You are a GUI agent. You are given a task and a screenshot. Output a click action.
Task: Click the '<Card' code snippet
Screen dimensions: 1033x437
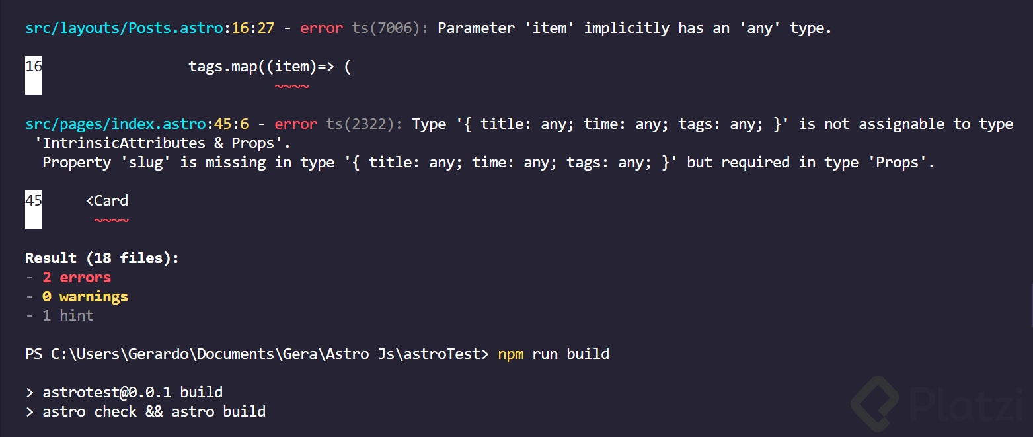tap(107, 201)
